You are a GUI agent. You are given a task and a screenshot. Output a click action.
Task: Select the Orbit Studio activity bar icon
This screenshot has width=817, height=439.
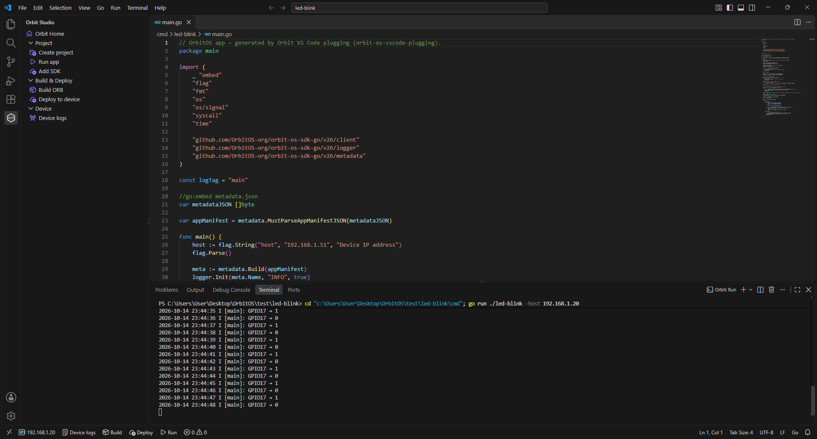pyautogui.click(x=11, y=118)
